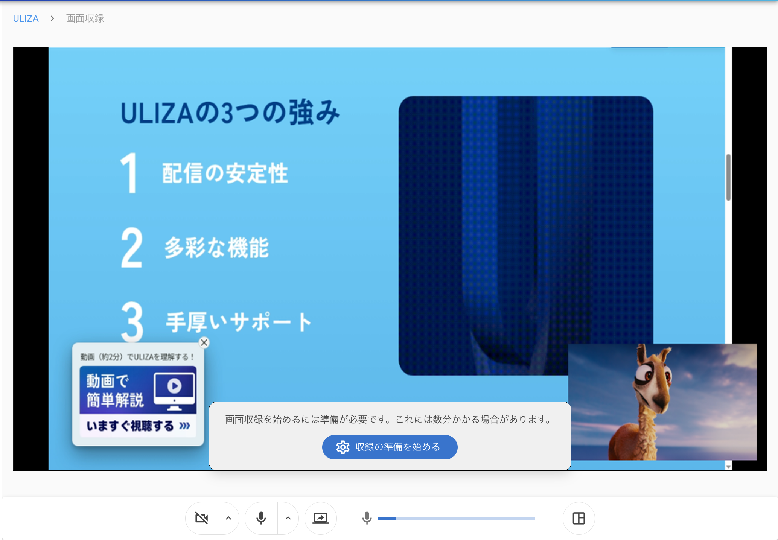The width and height of the screenshot is (778, 540).
Task: Click the dark blue curtain image
Action: [526, 236]
